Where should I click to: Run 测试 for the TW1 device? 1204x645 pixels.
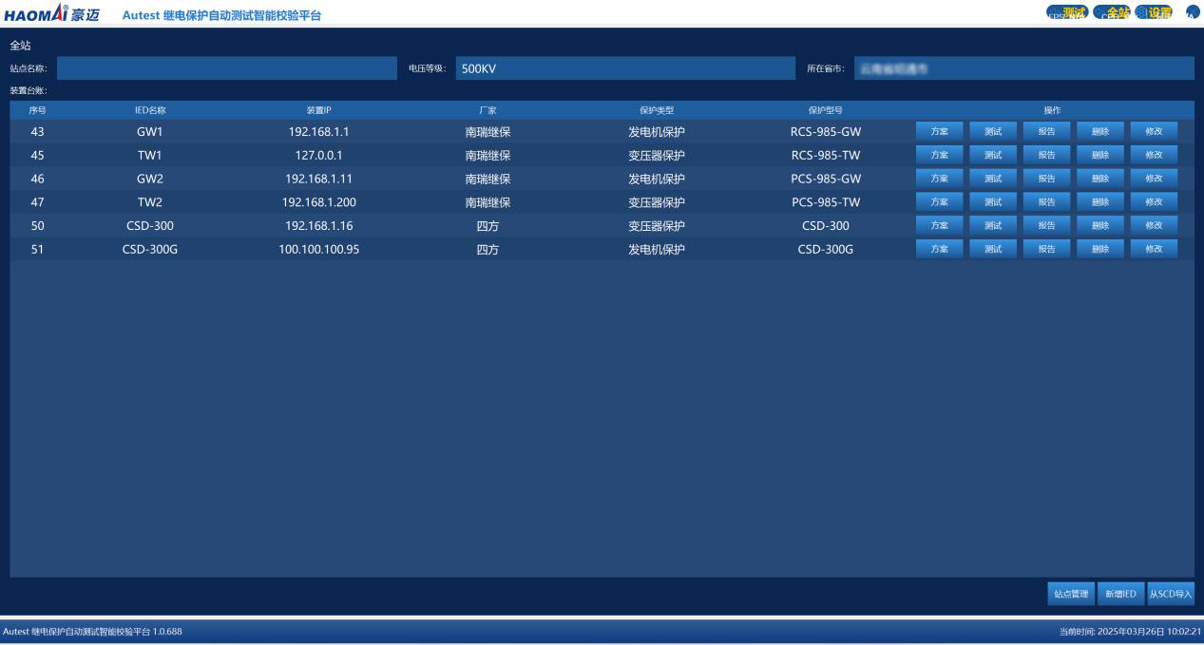993,155
